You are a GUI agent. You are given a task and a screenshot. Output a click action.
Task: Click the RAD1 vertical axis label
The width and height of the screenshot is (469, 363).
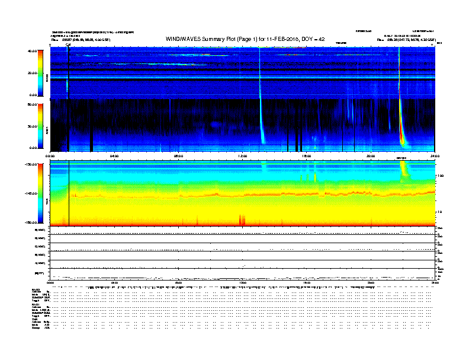point(47,130)
